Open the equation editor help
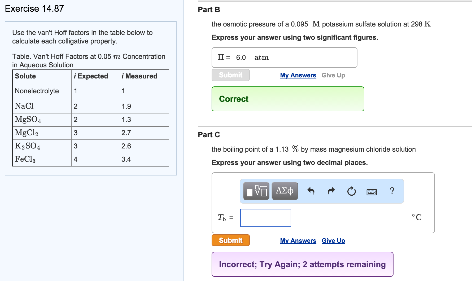 point(392,191)
